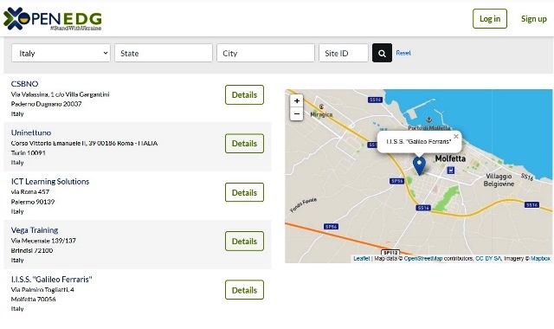
Task: Close the Galileo Ferraris map popup
Action: [456, 137]
